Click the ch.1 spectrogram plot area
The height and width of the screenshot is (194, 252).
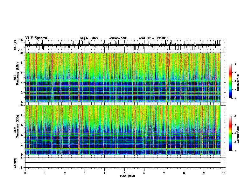(122, 77)
